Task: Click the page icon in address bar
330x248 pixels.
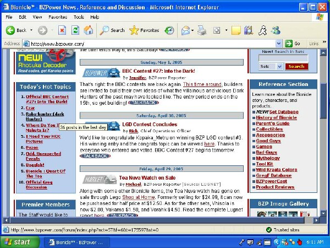Action: tap(26, 44)
